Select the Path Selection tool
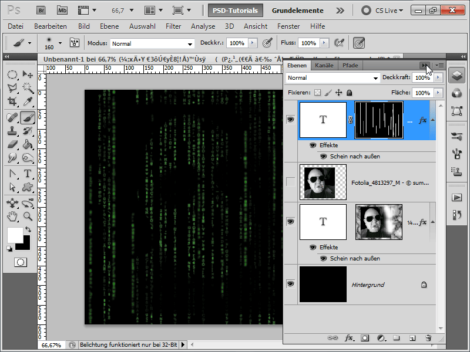470x352 pixels. pyautogui.click(x=12, y=187)
